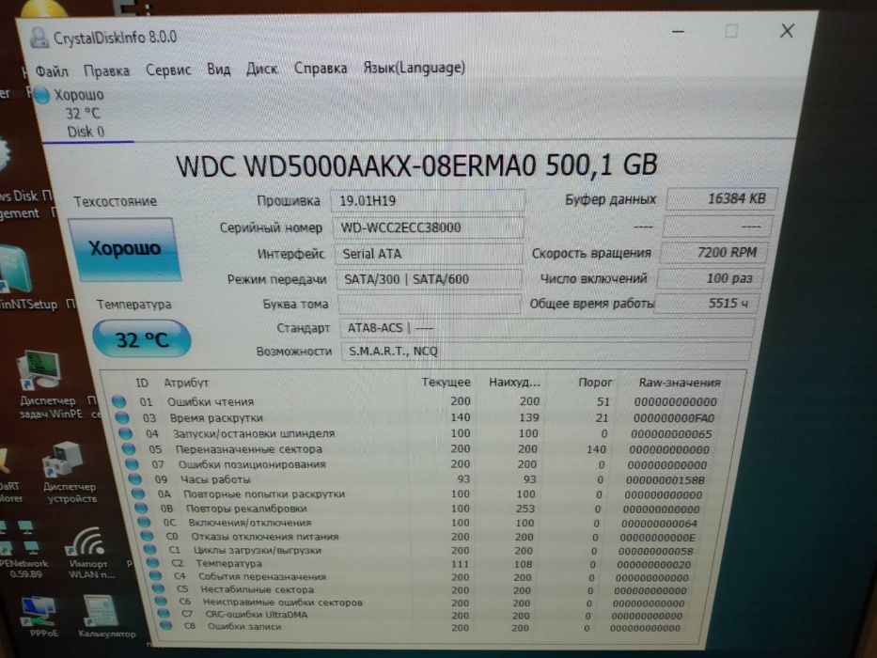
Task: Click the empty Буква тома field
Action: [429, 304]
